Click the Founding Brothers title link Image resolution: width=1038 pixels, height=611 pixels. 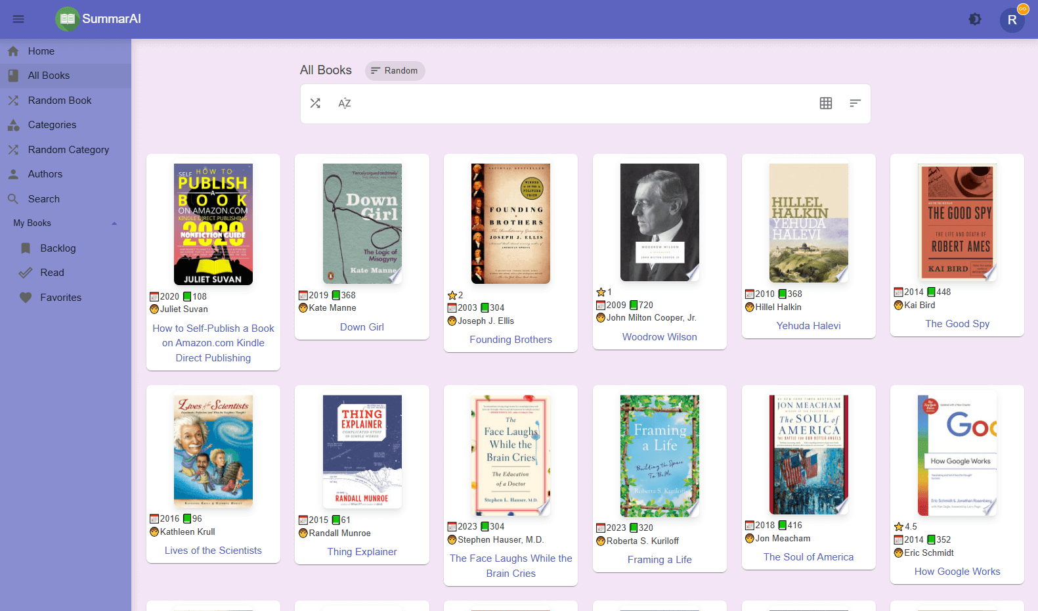pos(511,340)
